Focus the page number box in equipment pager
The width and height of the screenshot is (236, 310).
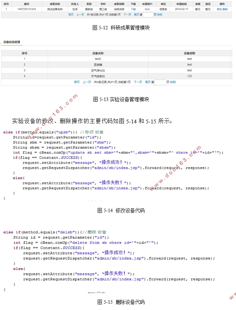click(x=160, y=82)
